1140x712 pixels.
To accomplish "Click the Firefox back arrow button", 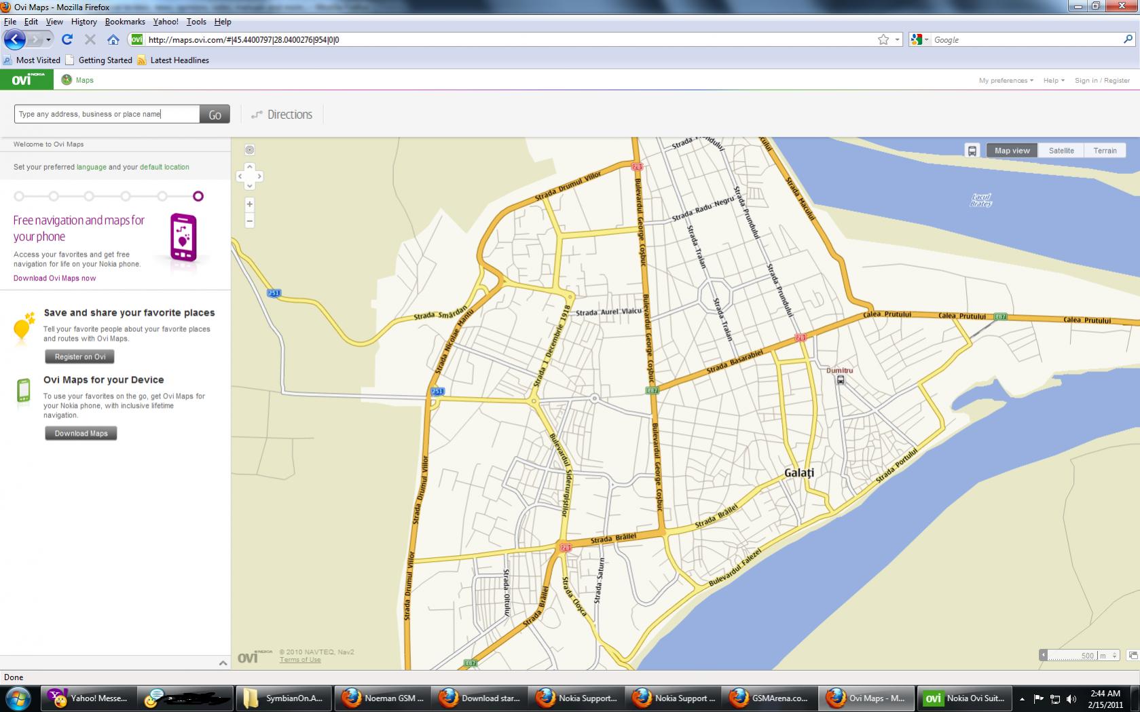I will click(x=14, y=39).
